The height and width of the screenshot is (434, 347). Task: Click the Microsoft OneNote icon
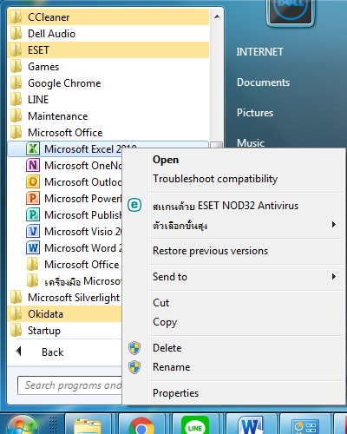click(x=33, y=166)
